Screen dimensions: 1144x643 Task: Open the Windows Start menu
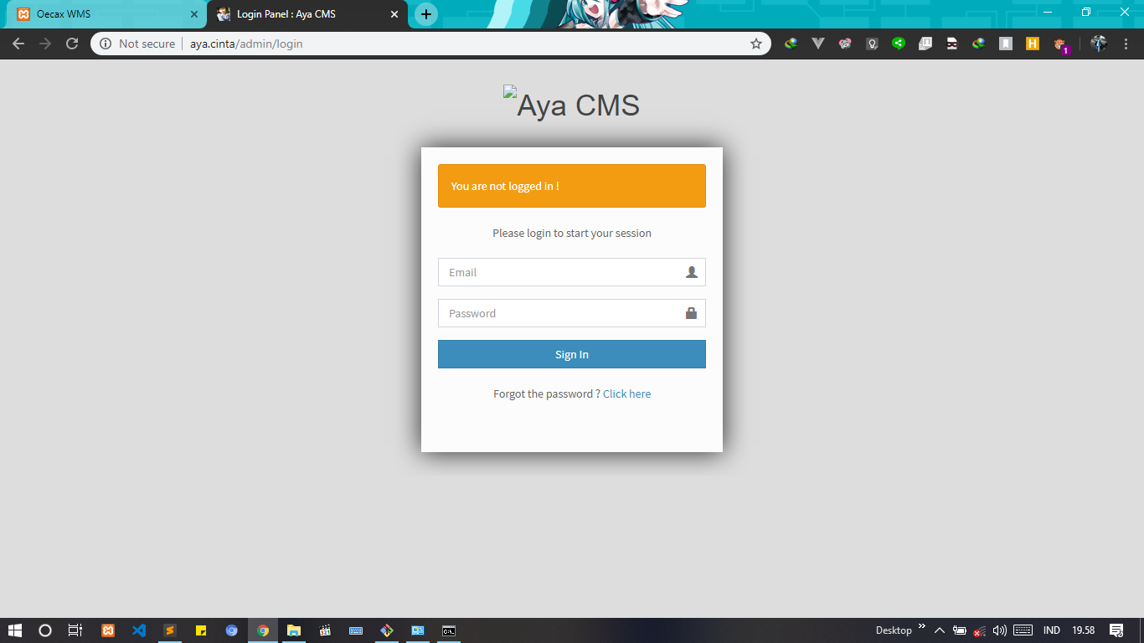[x=14, y=630]
